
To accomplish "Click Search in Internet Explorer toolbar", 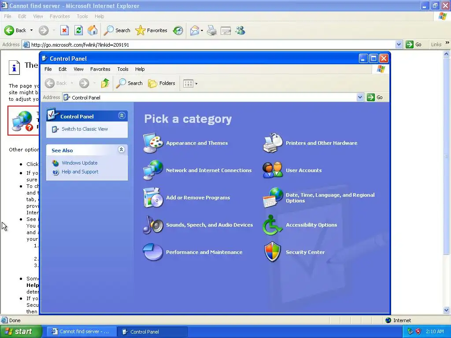I will (x=117, y=30).
